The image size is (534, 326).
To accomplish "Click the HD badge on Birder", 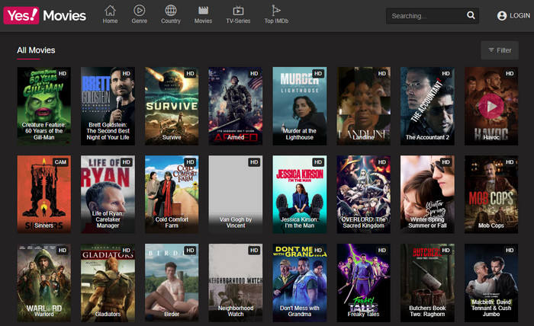I will click(x=190, y=251).
